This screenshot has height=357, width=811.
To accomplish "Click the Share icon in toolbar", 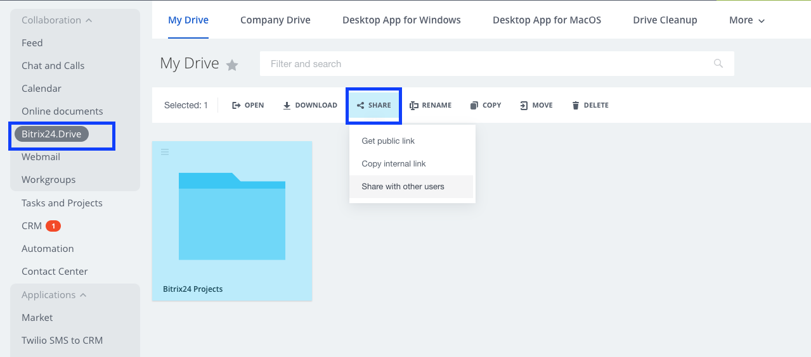I will (360, 106).
